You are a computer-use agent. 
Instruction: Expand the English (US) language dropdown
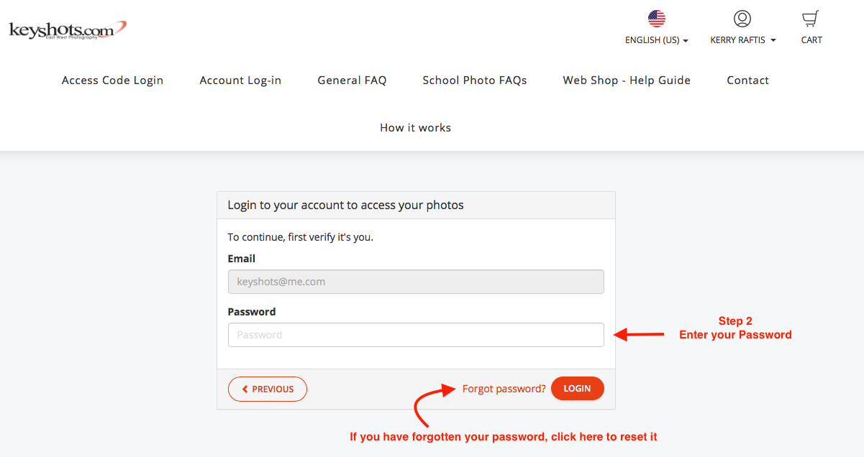tap(656, 40)
